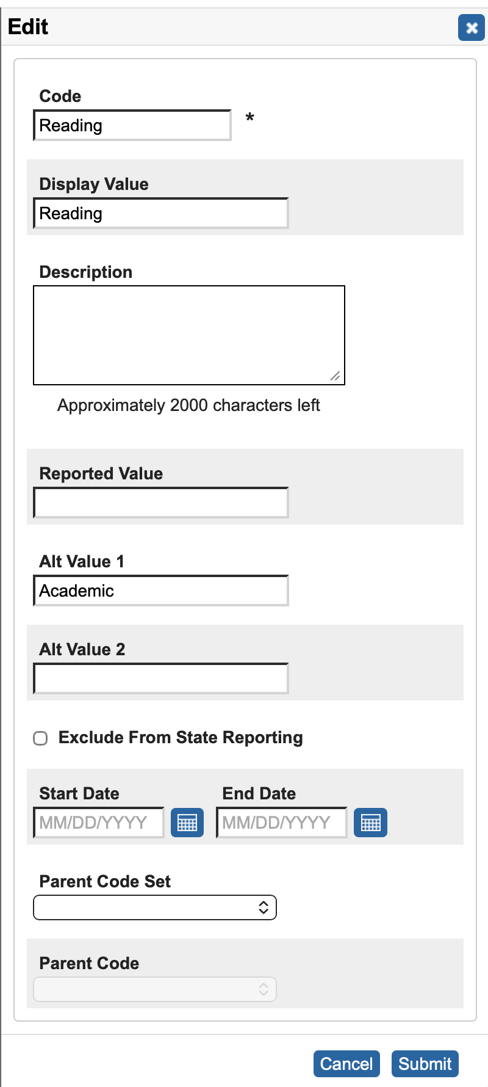Open the End Date calendar picker
The image size is (488, 1087).
pyautogui.click(x=370, y=823)
